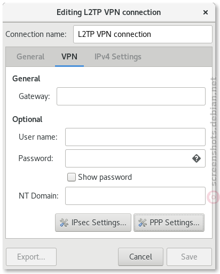220x274 pixels.
Task: Enable the Show password checkbox
Action: [72, 177]
